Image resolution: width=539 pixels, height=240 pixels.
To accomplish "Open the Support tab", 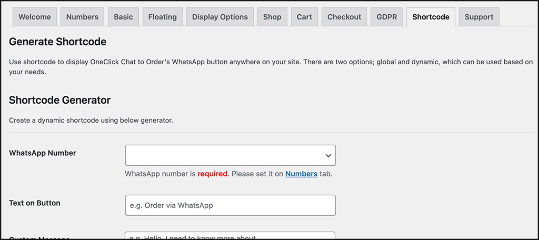I will [479, 17].
